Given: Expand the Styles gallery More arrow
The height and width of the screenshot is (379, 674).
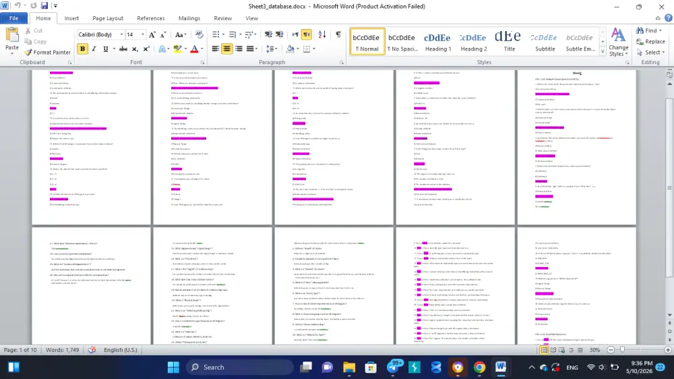Looking at the screenshot, I should pos(603,52).
